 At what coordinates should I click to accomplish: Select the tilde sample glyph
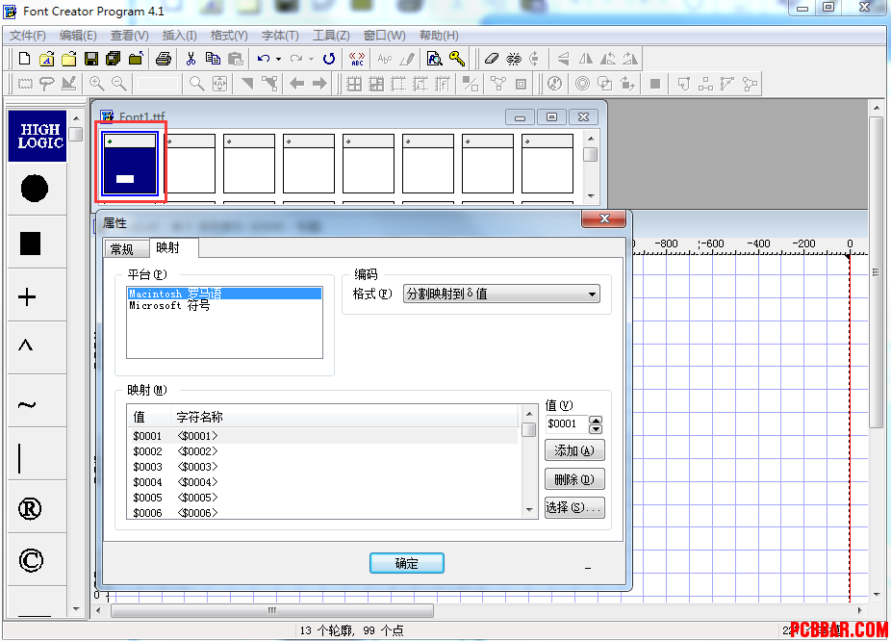click(x=27, y=405)
